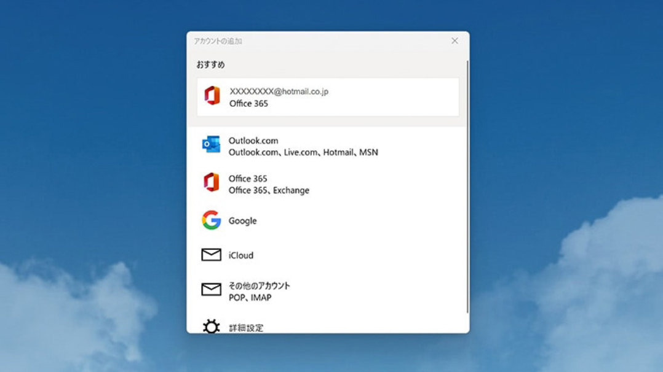Open 詳細設定 advanced setup label
663x372 pixels.
click(246, 328)
